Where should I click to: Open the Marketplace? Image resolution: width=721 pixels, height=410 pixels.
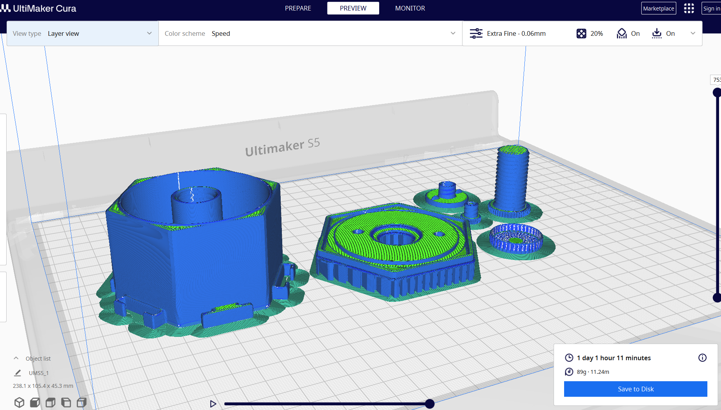(x=658, y=8)
